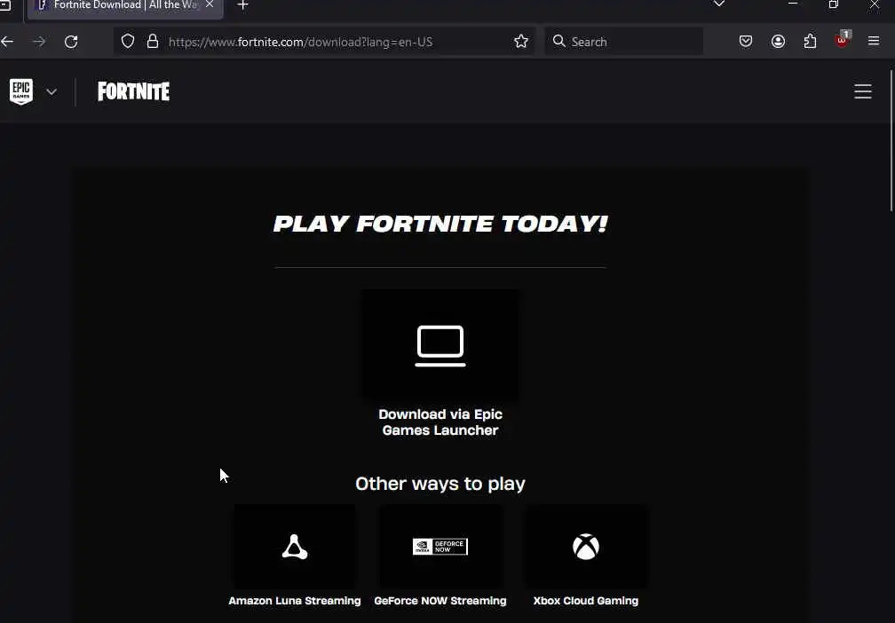Screen dimensions: 895x623
Task: Open the GeForce NOW Streaming link
Action: pyautogui.click(x=440, y=601)
